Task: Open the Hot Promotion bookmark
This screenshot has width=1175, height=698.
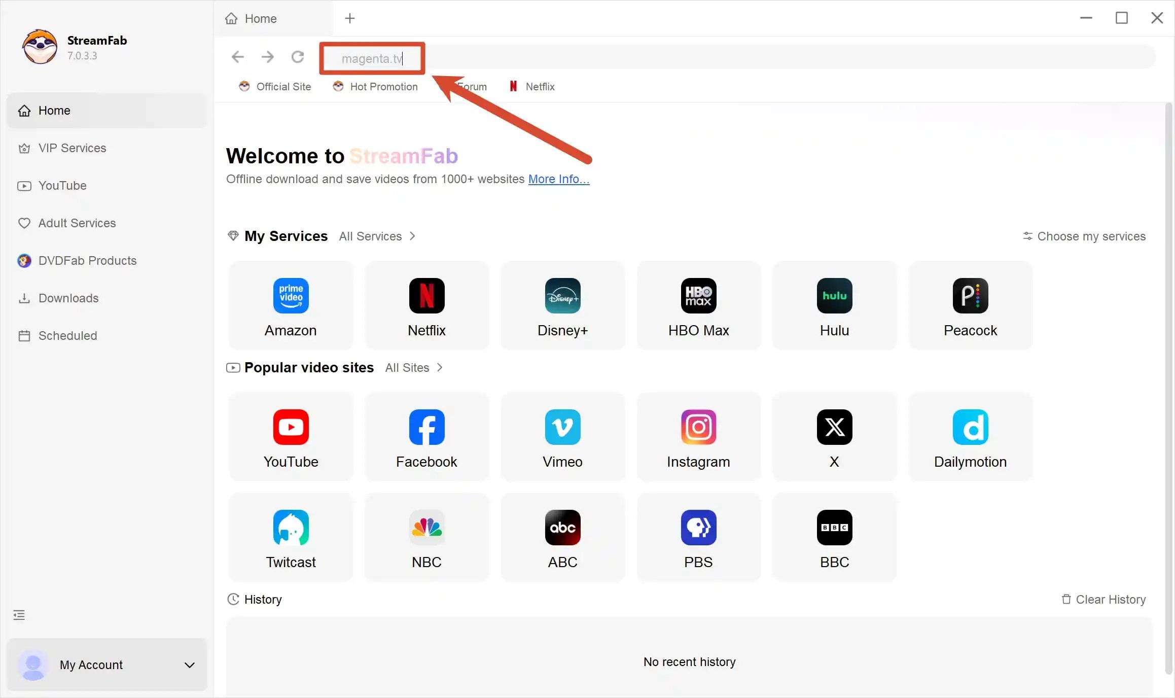Action: [375, 87]
